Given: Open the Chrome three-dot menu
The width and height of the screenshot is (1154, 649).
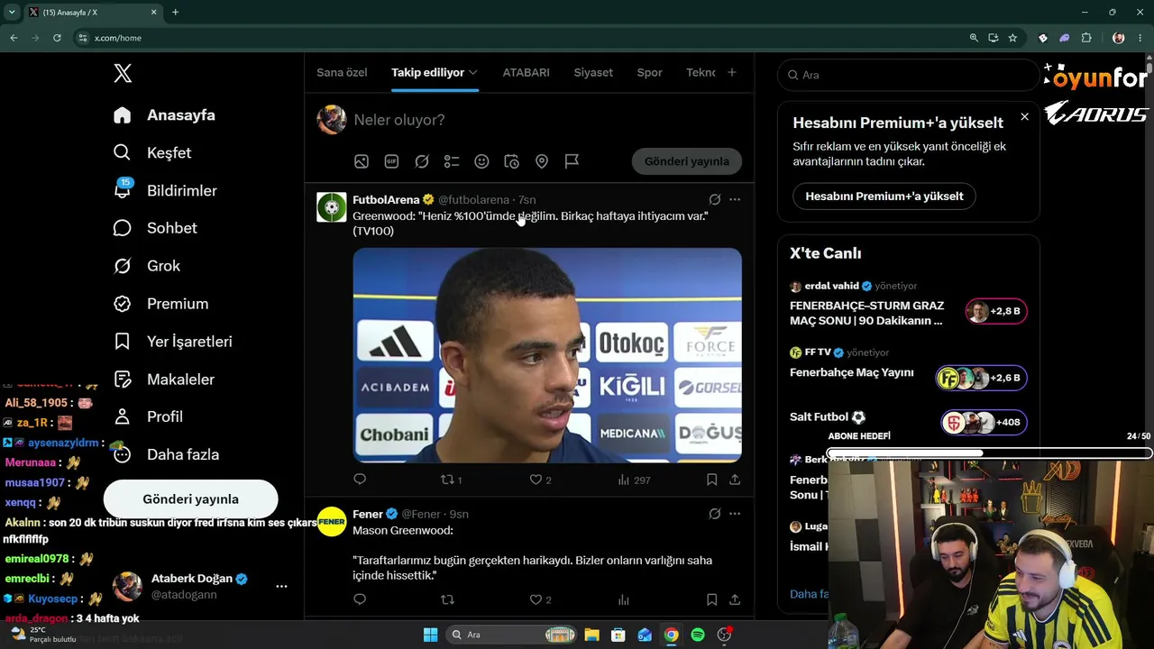Looking at the screenshot, I should point(1141,38).
